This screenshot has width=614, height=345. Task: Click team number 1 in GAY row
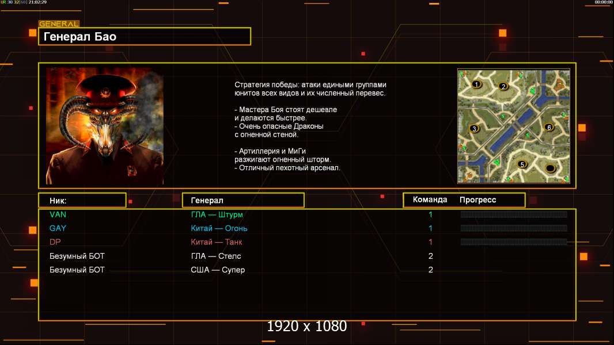pos(430,228)
